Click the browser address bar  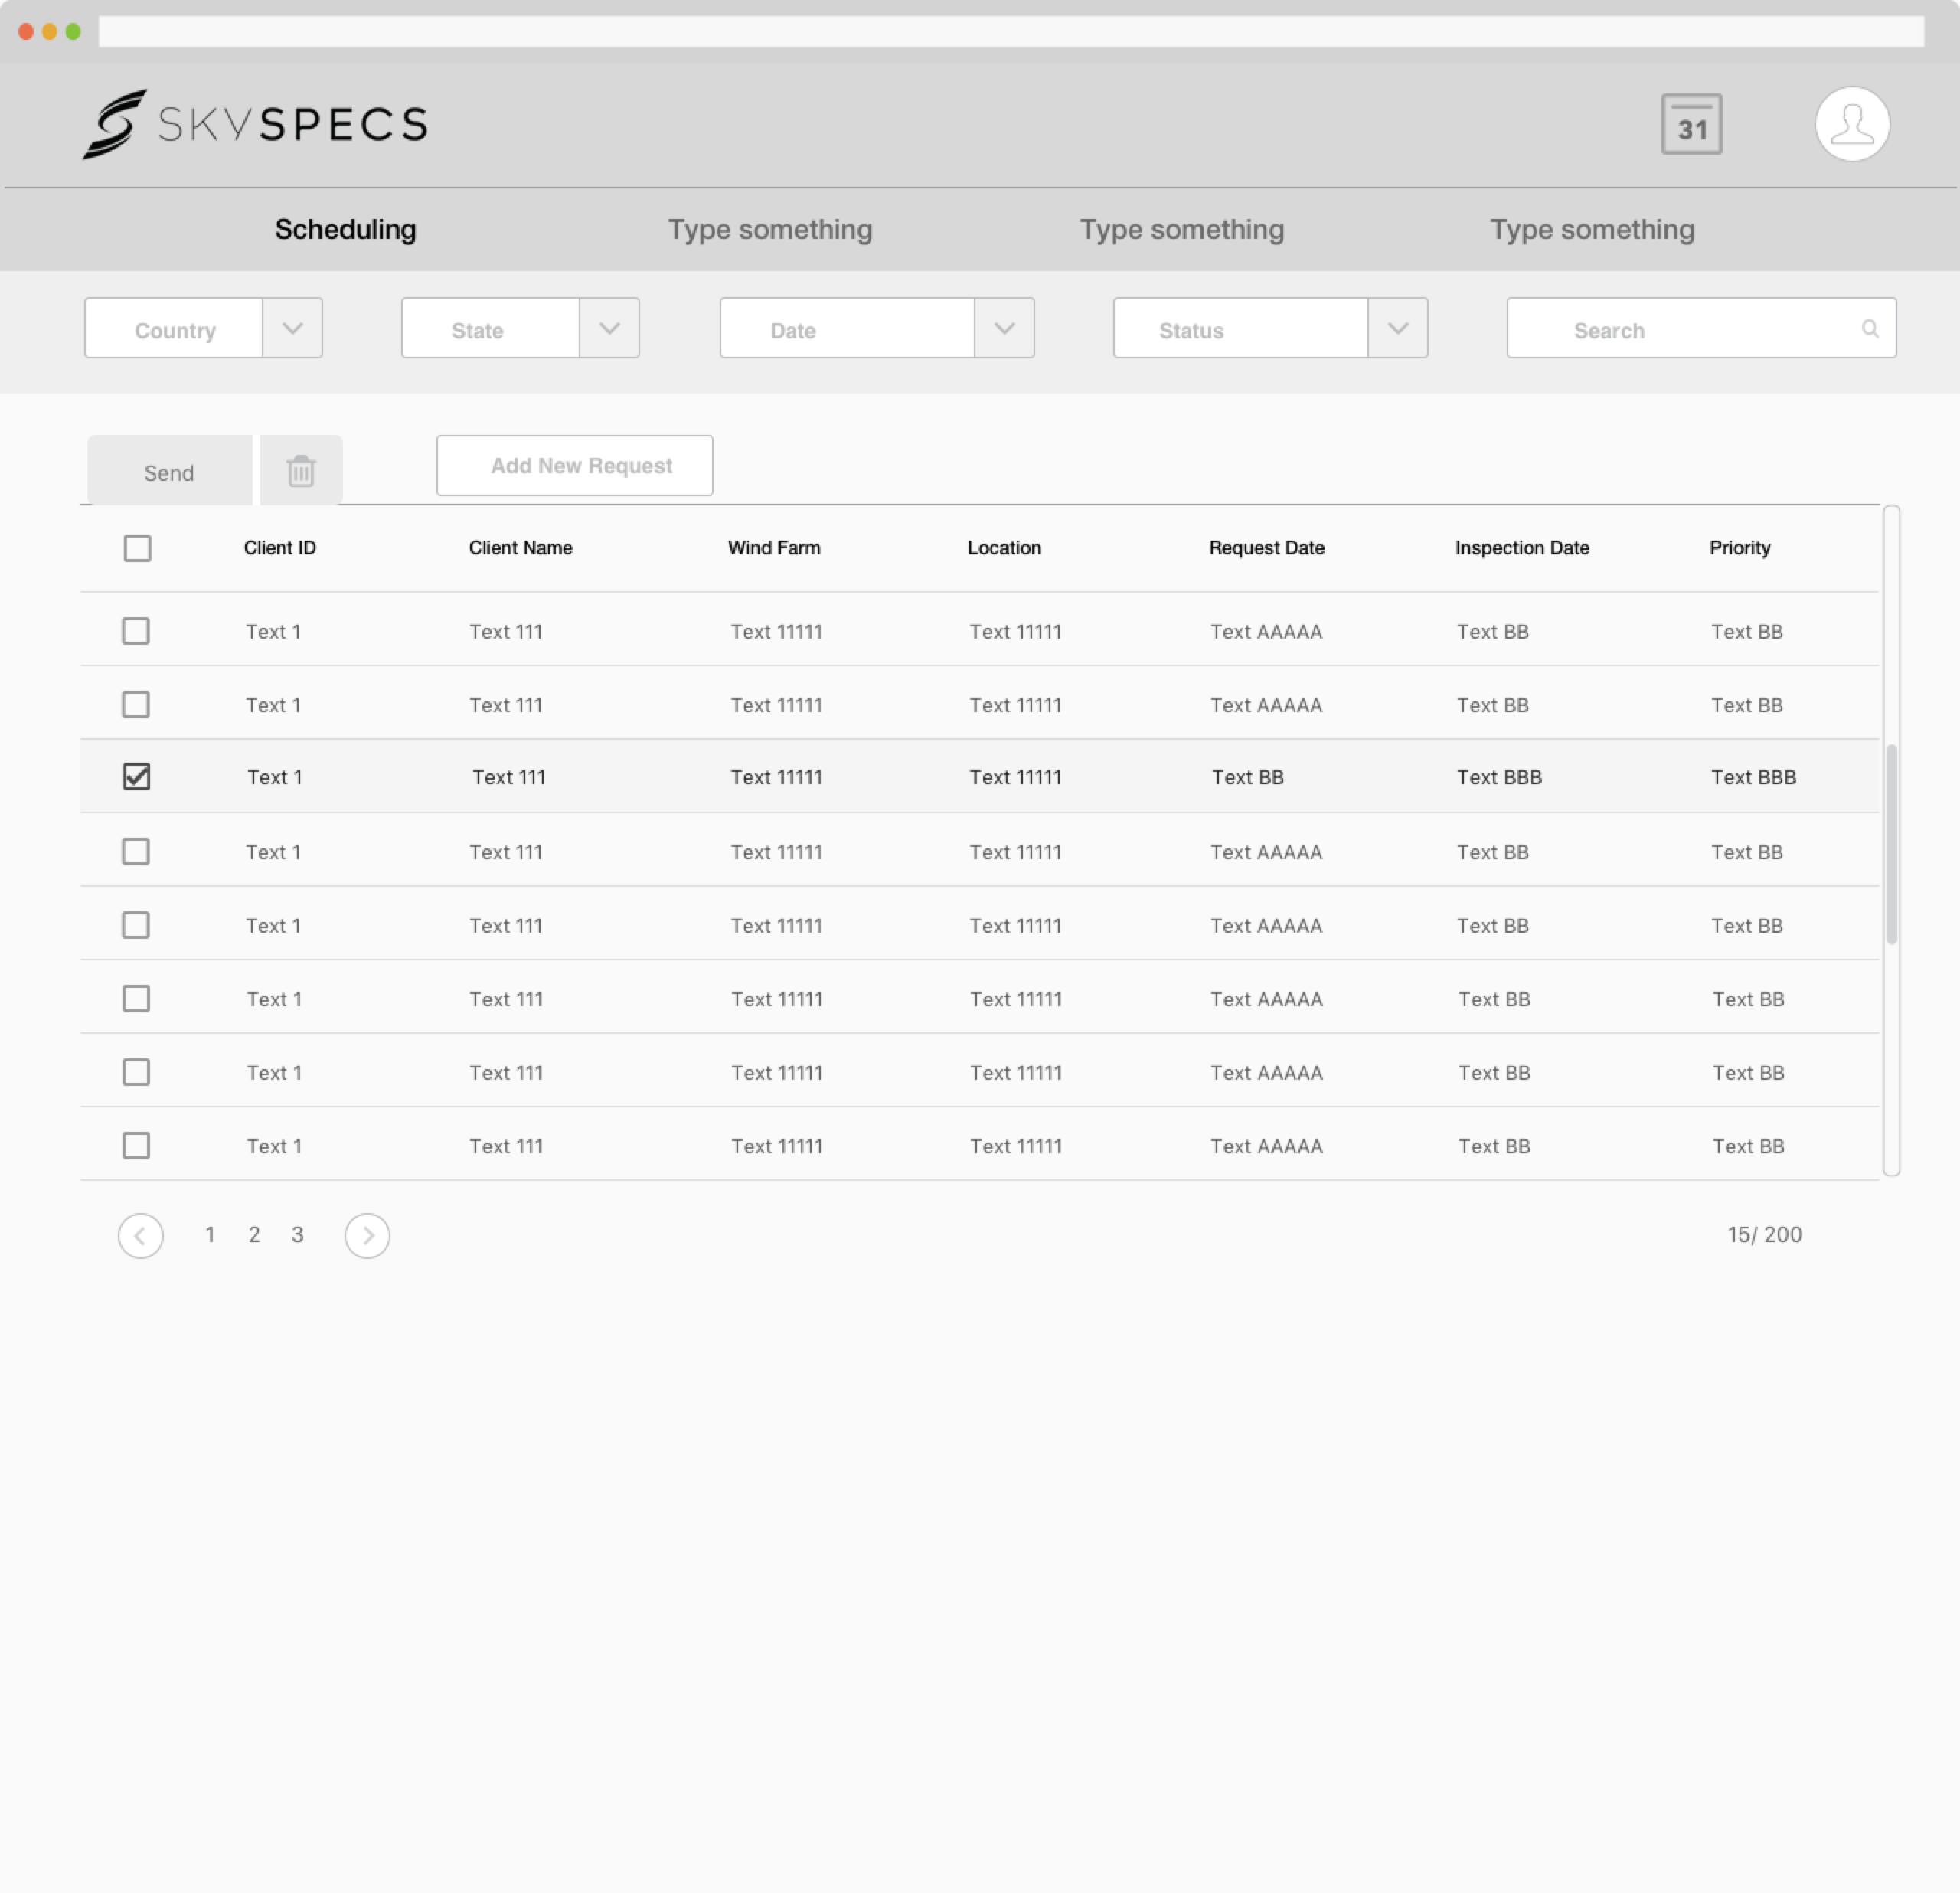[1011, 31]
